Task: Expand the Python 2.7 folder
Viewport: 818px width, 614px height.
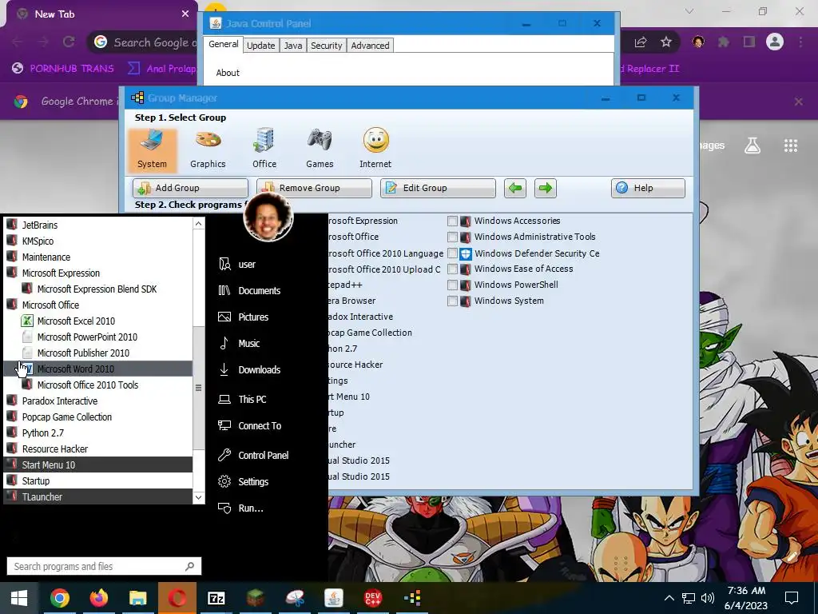Action: [98, 433]
